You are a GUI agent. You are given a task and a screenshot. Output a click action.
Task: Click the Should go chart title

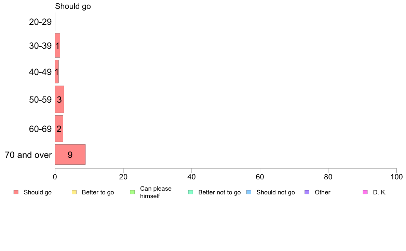pos(73,6)
